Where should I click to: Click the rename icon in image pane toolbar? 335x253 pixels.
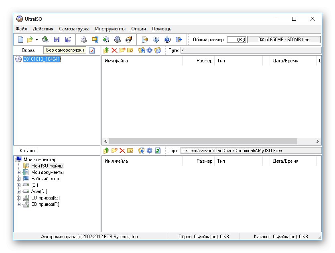[x=130, y=50]
